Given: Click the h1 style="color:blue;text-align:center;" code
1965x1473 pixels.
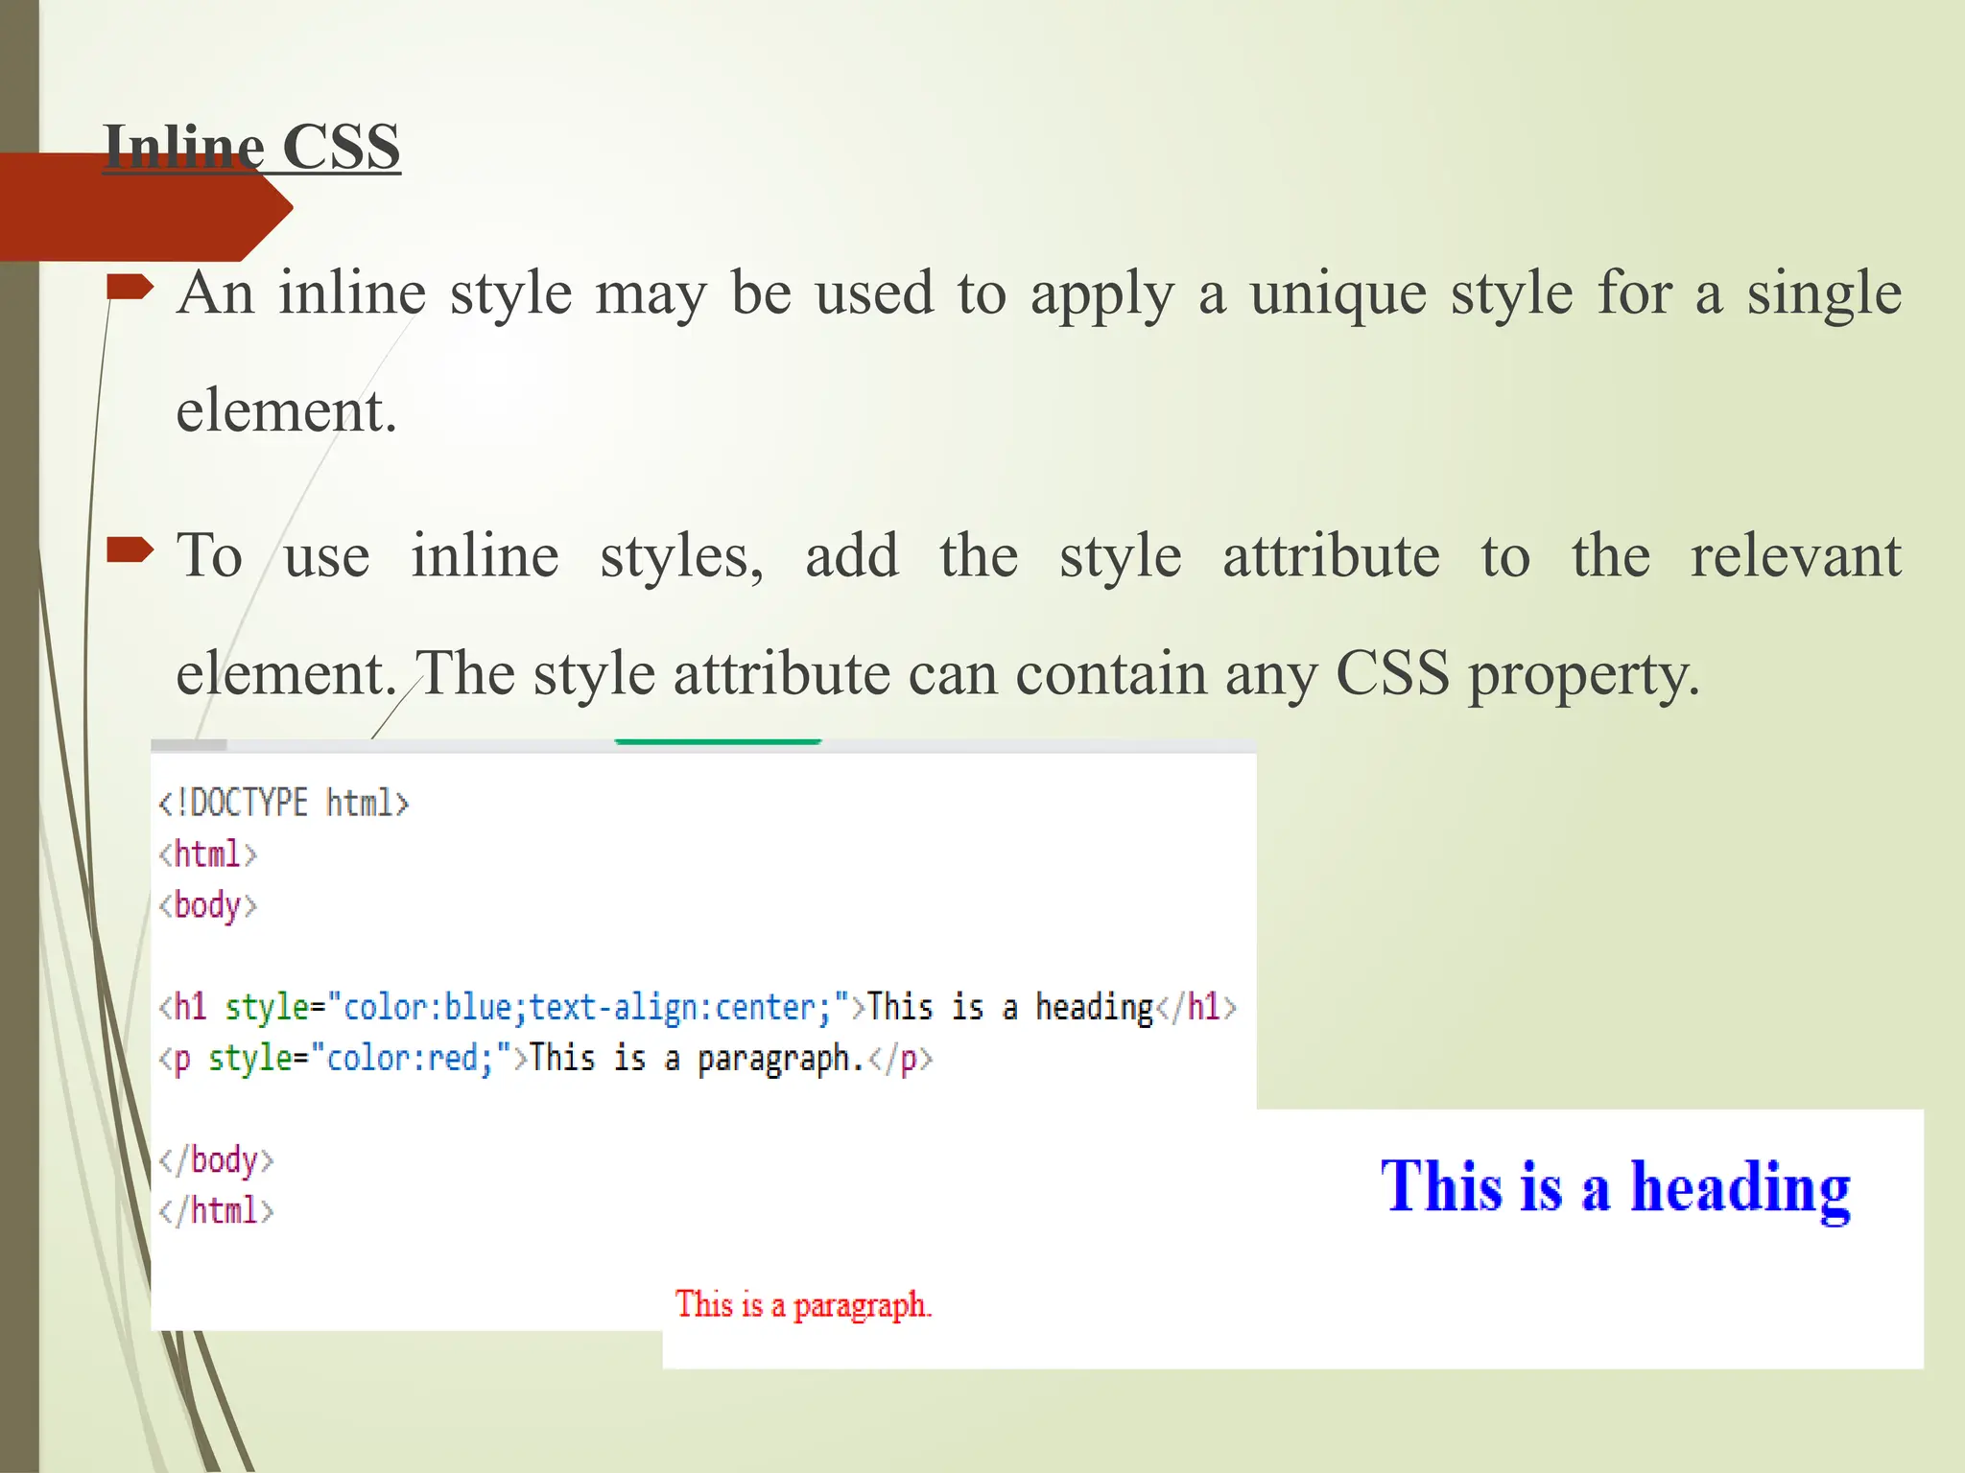Looking at the screenshot, I should pos(512,1007).
